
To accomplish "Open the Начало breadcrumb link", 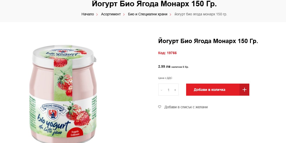I will tap(88, 14).
